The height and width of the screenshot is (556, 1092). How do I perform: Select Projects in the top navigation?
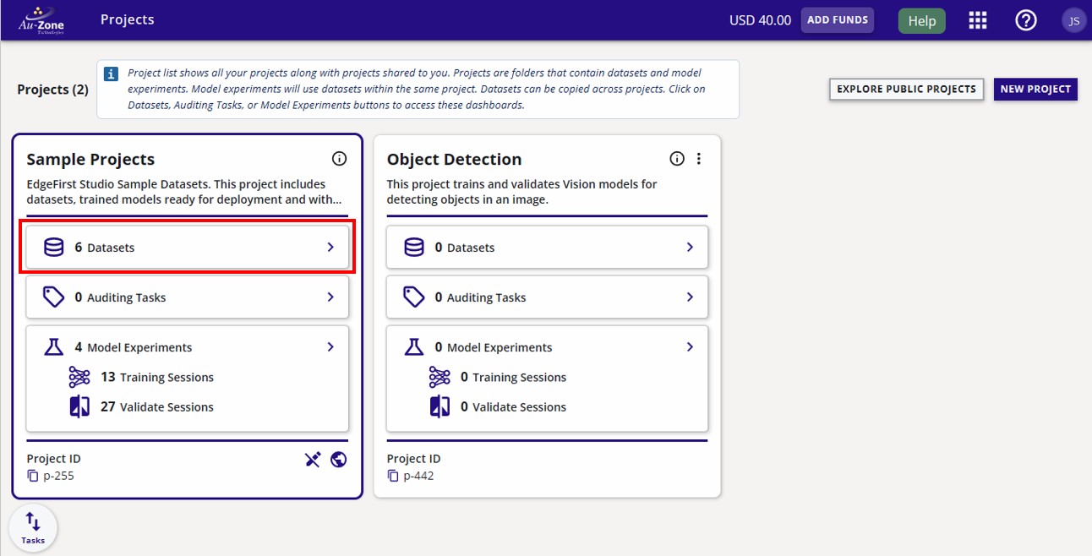(127, 19)
